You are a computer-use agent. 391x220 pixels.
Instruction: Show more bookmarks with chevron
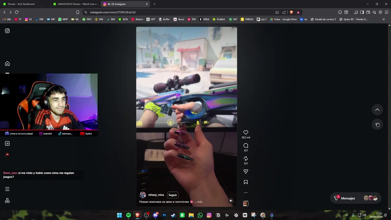(383, 19)
